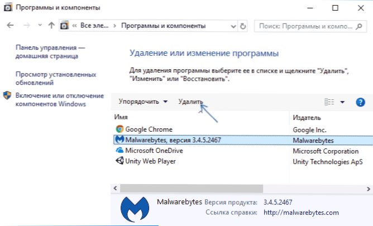Sort by the 'Имя' column header
Screen dimensions: 373x226
coord(121,117)
